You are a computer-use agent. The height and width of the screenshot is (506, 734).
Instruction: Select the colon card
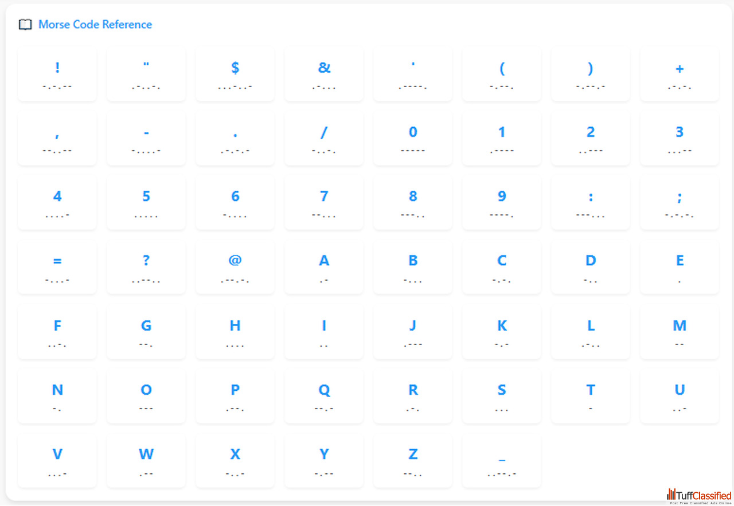coord(591,203)
